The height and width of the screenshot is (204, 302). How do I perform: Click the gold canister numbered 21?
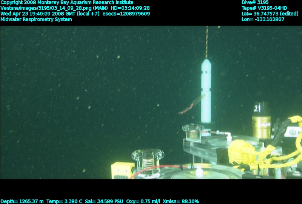(x=261, y=121)
